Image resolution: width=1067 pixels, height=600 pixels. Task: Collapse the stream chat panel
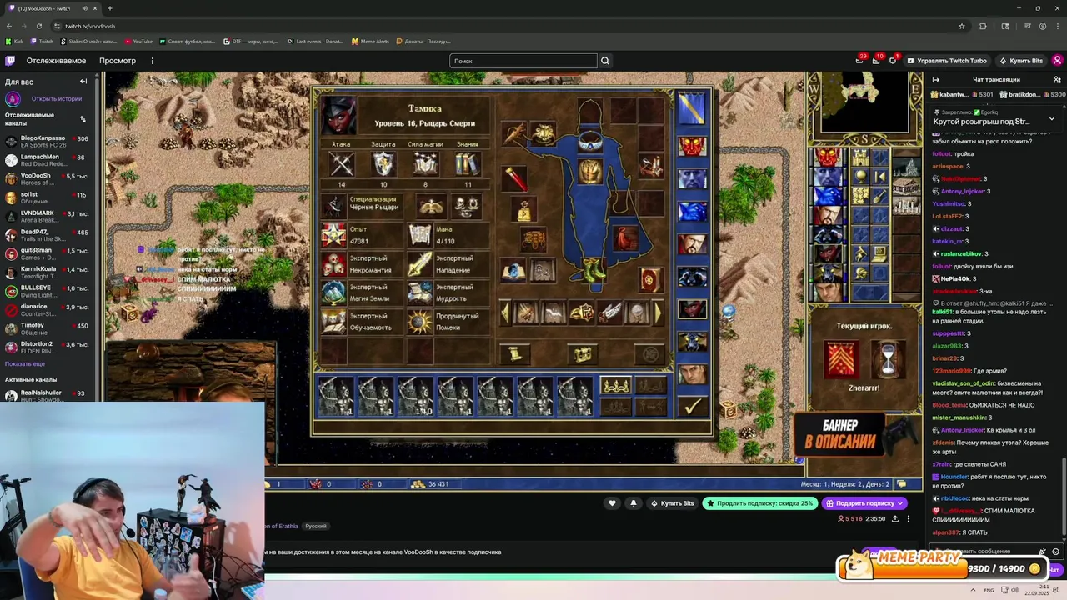tap(935, 80)
